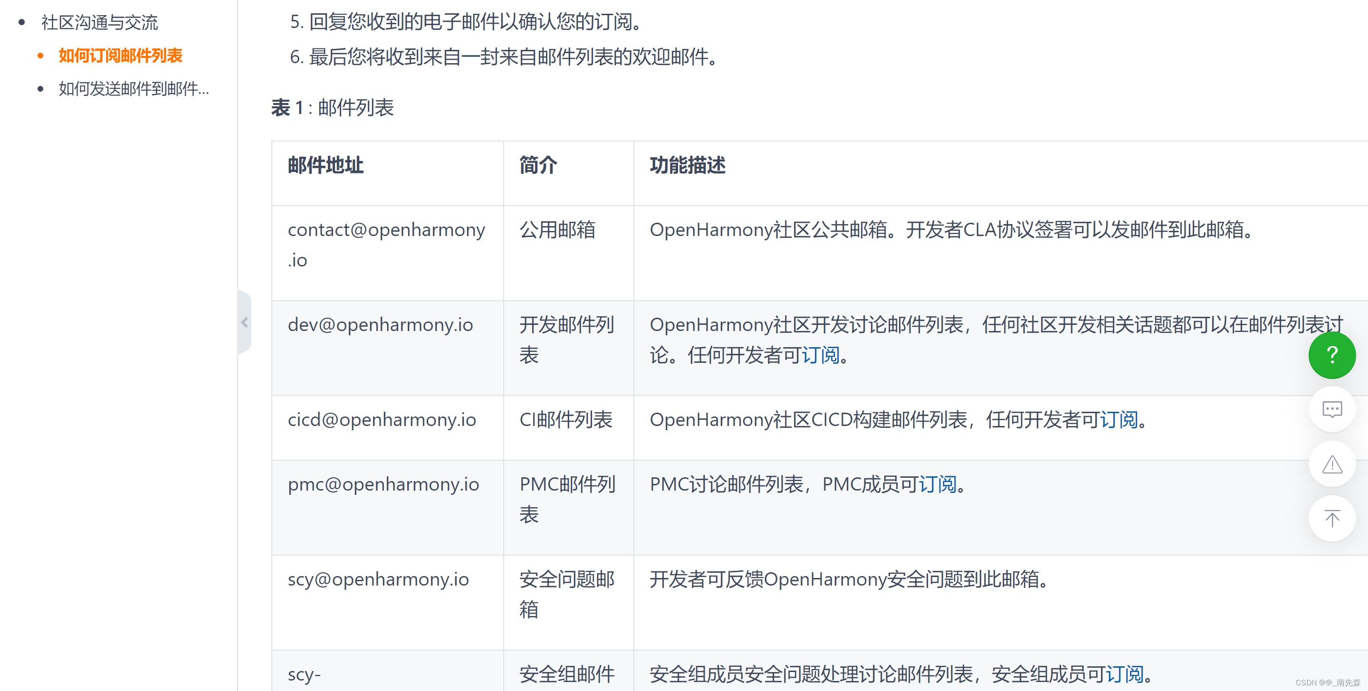Open the 订阅 link in the pmc@openharmony.io row
1368x691 pixels.
click(938, 484)
